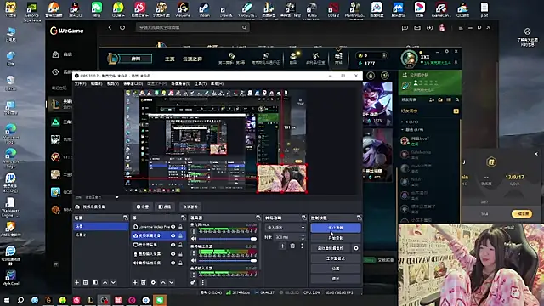The width and height of the screenshot is (544, 306).
Task: Click the transition duration spinner arrows
Action: [303, 237]
